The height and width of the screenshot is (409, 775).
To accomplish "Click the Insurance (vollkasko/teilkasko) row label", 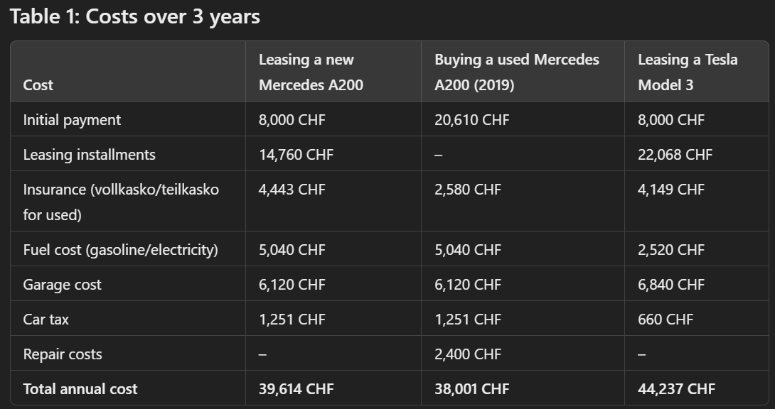I will 121,202.
